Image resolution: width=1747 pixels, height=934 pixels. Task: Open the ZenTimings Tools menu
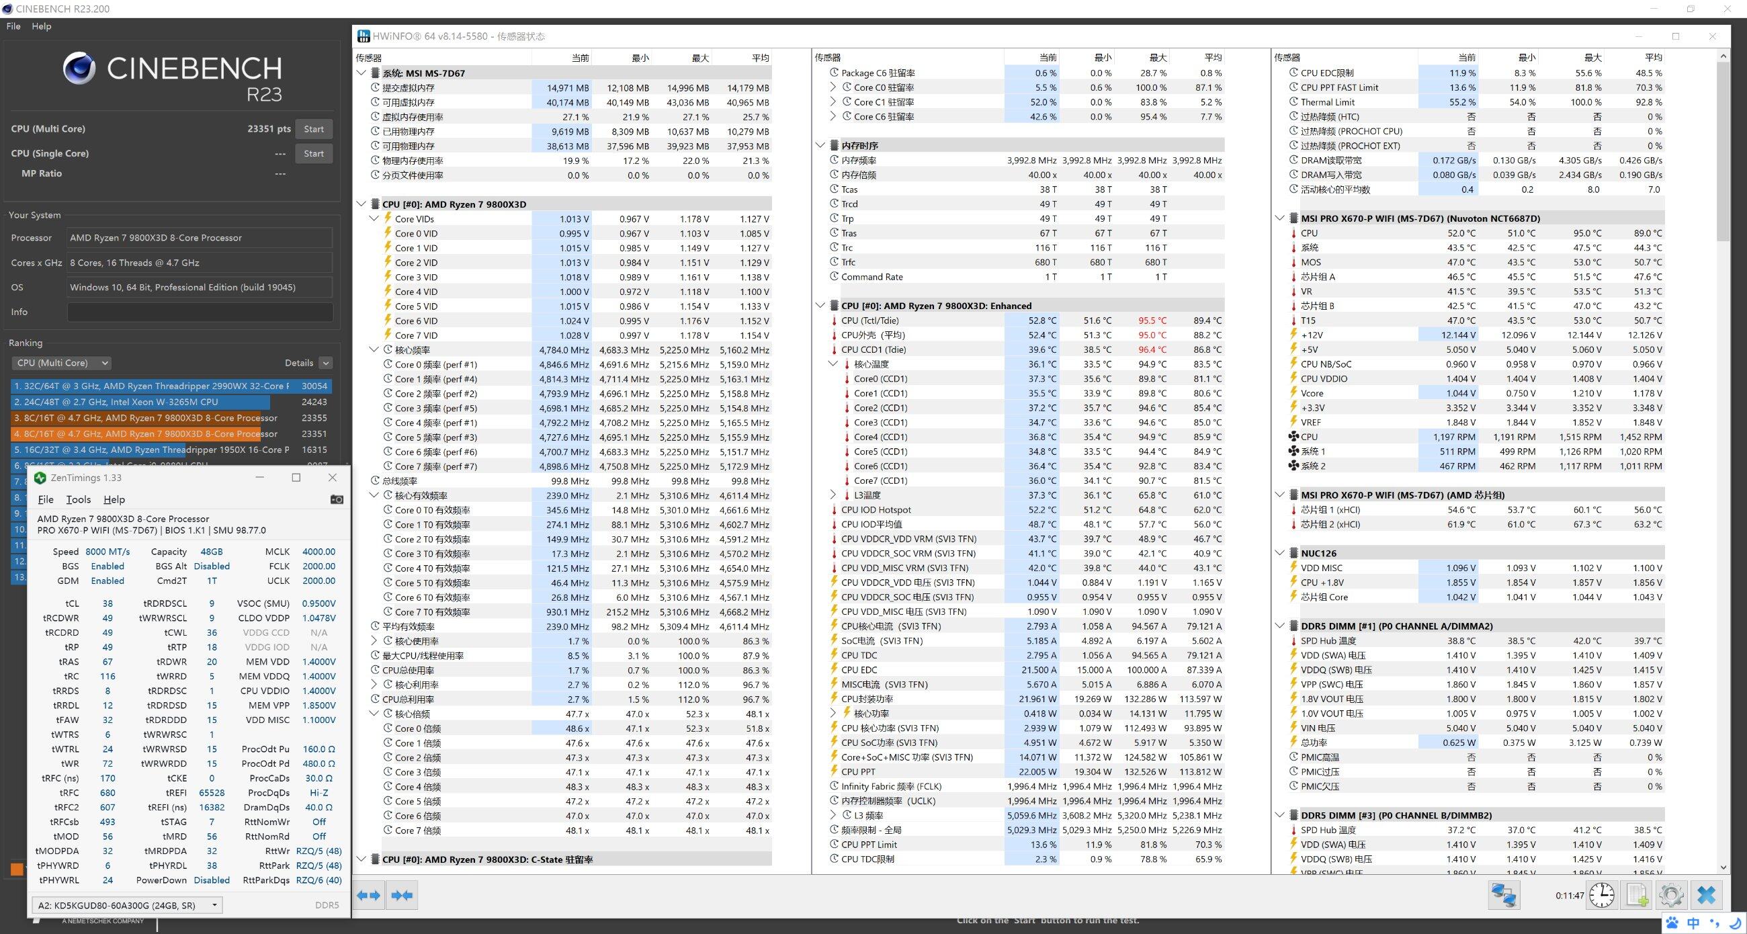78,499
